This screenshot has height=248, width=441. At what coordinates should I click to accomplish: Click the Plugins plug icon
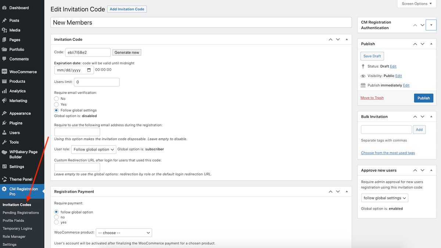(4, 123)
